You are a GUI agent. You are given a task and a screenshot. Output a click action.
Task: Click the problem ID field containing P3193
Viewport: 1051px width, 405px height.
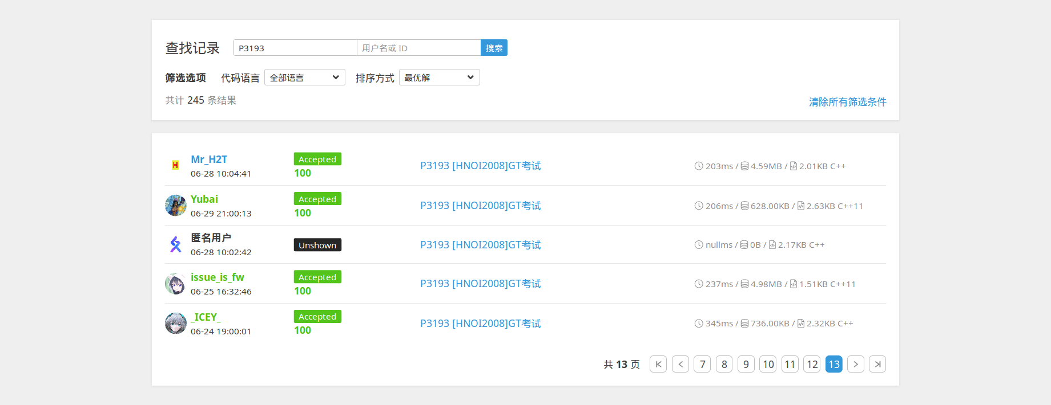pyautogui.click(x=295, y=48)
